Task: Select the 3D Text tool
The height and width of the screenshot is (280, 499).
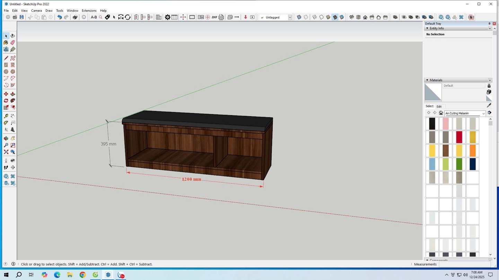Action: tap(13, 130)
